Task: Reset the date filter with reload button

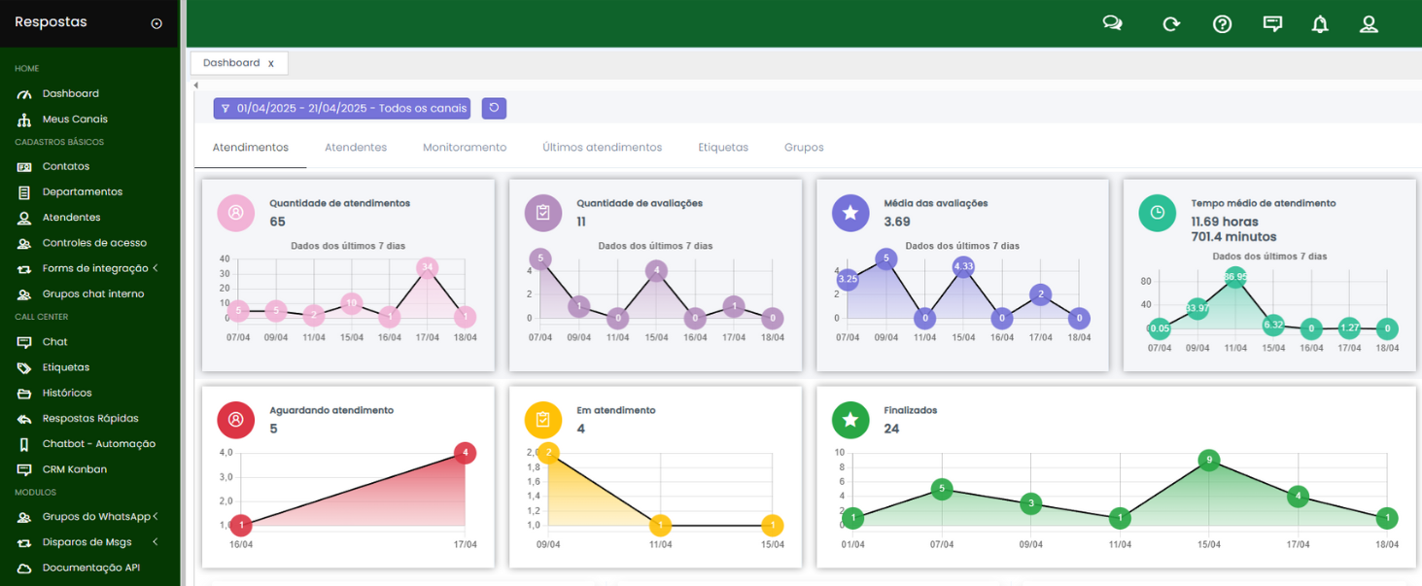Action: coord(494,108)
